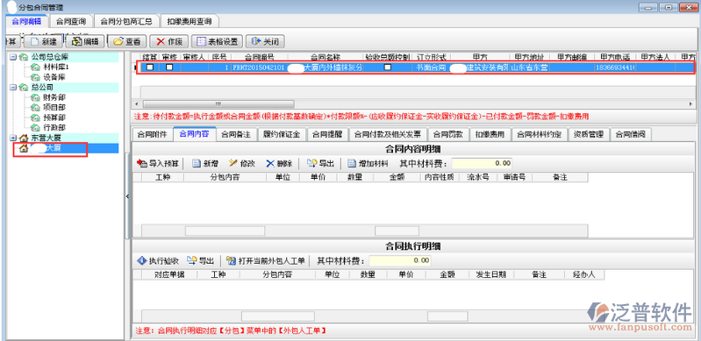Expand the 东营大厦 tree node
Viewport: 701px width, 341px height.
click(x=12, y=139)
